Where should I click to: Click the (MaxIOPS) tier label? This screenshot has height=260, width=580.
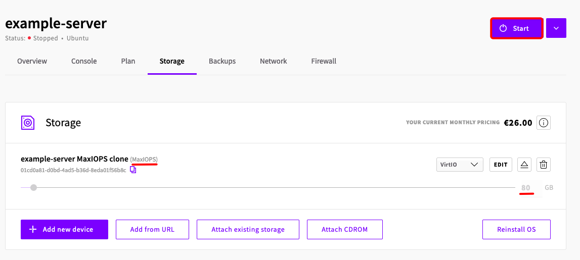144,159
